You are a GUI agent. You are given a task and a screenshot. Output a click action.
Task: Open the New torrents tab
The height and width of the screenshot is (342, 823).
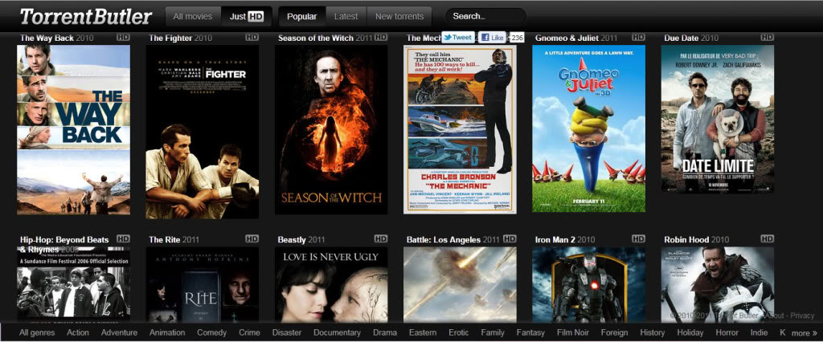click(399, 16)
